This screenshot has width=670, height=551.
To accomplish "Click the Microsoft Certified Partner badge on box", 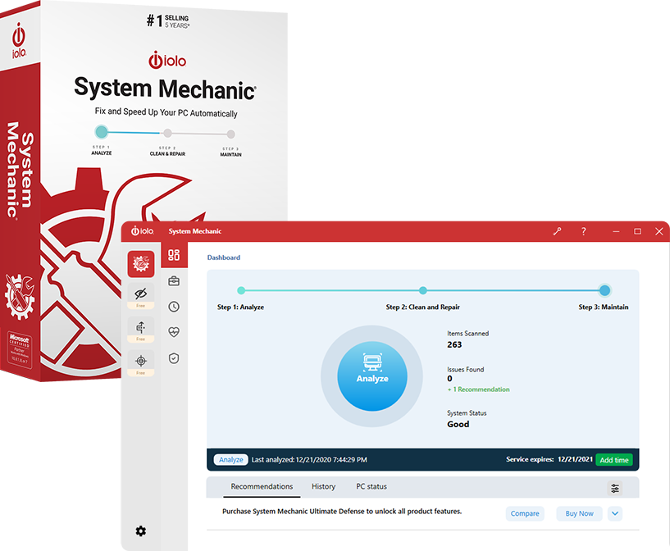I will pos(19,348).
